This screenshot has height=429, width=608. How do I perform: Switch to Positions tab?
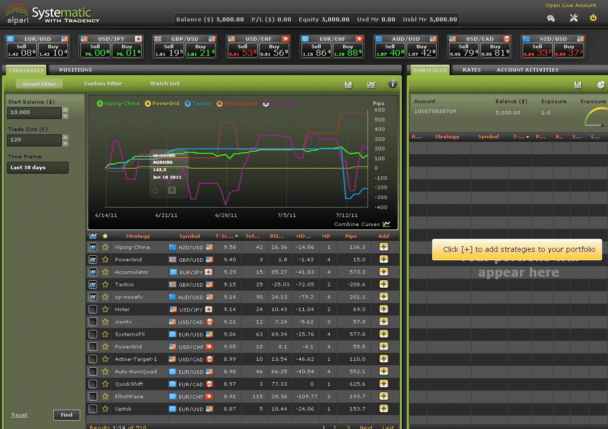pos(75,70)
